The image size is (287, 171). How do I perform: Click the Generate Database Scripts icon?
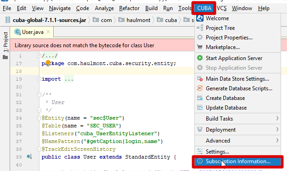click(200, 88)
